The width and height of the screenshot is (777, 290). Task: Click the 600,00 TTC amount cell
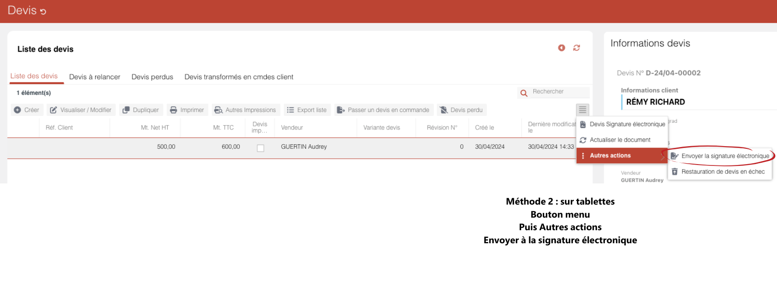point(231,147)
